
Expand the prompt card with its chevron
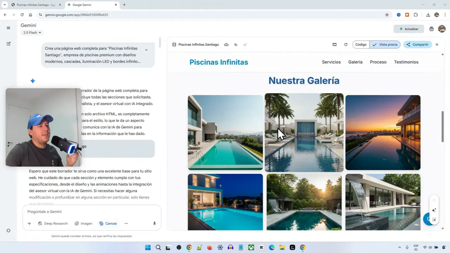(146, 50)
